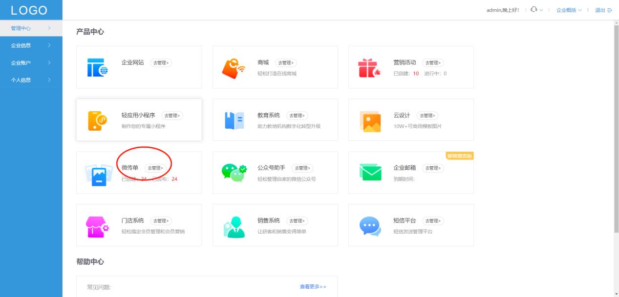619x297 pixels.
Task: Click the 教育系统 book icon
Action: click(234, 119)
